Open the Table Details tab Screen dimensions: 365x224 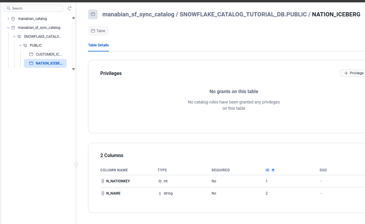[98, 46]
